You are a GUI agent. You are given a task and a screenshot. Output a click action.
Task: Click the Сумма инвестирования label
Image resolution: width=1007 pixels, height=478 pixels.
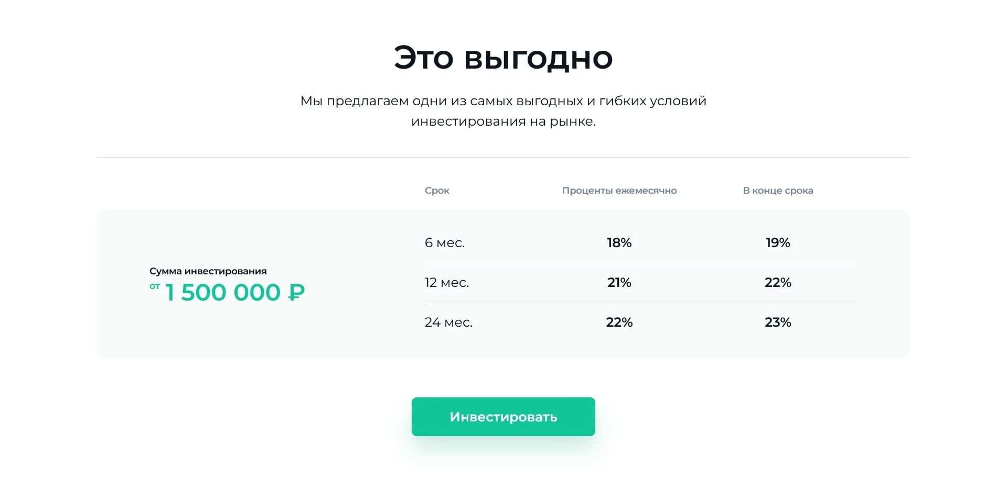(x=208, y=271)
